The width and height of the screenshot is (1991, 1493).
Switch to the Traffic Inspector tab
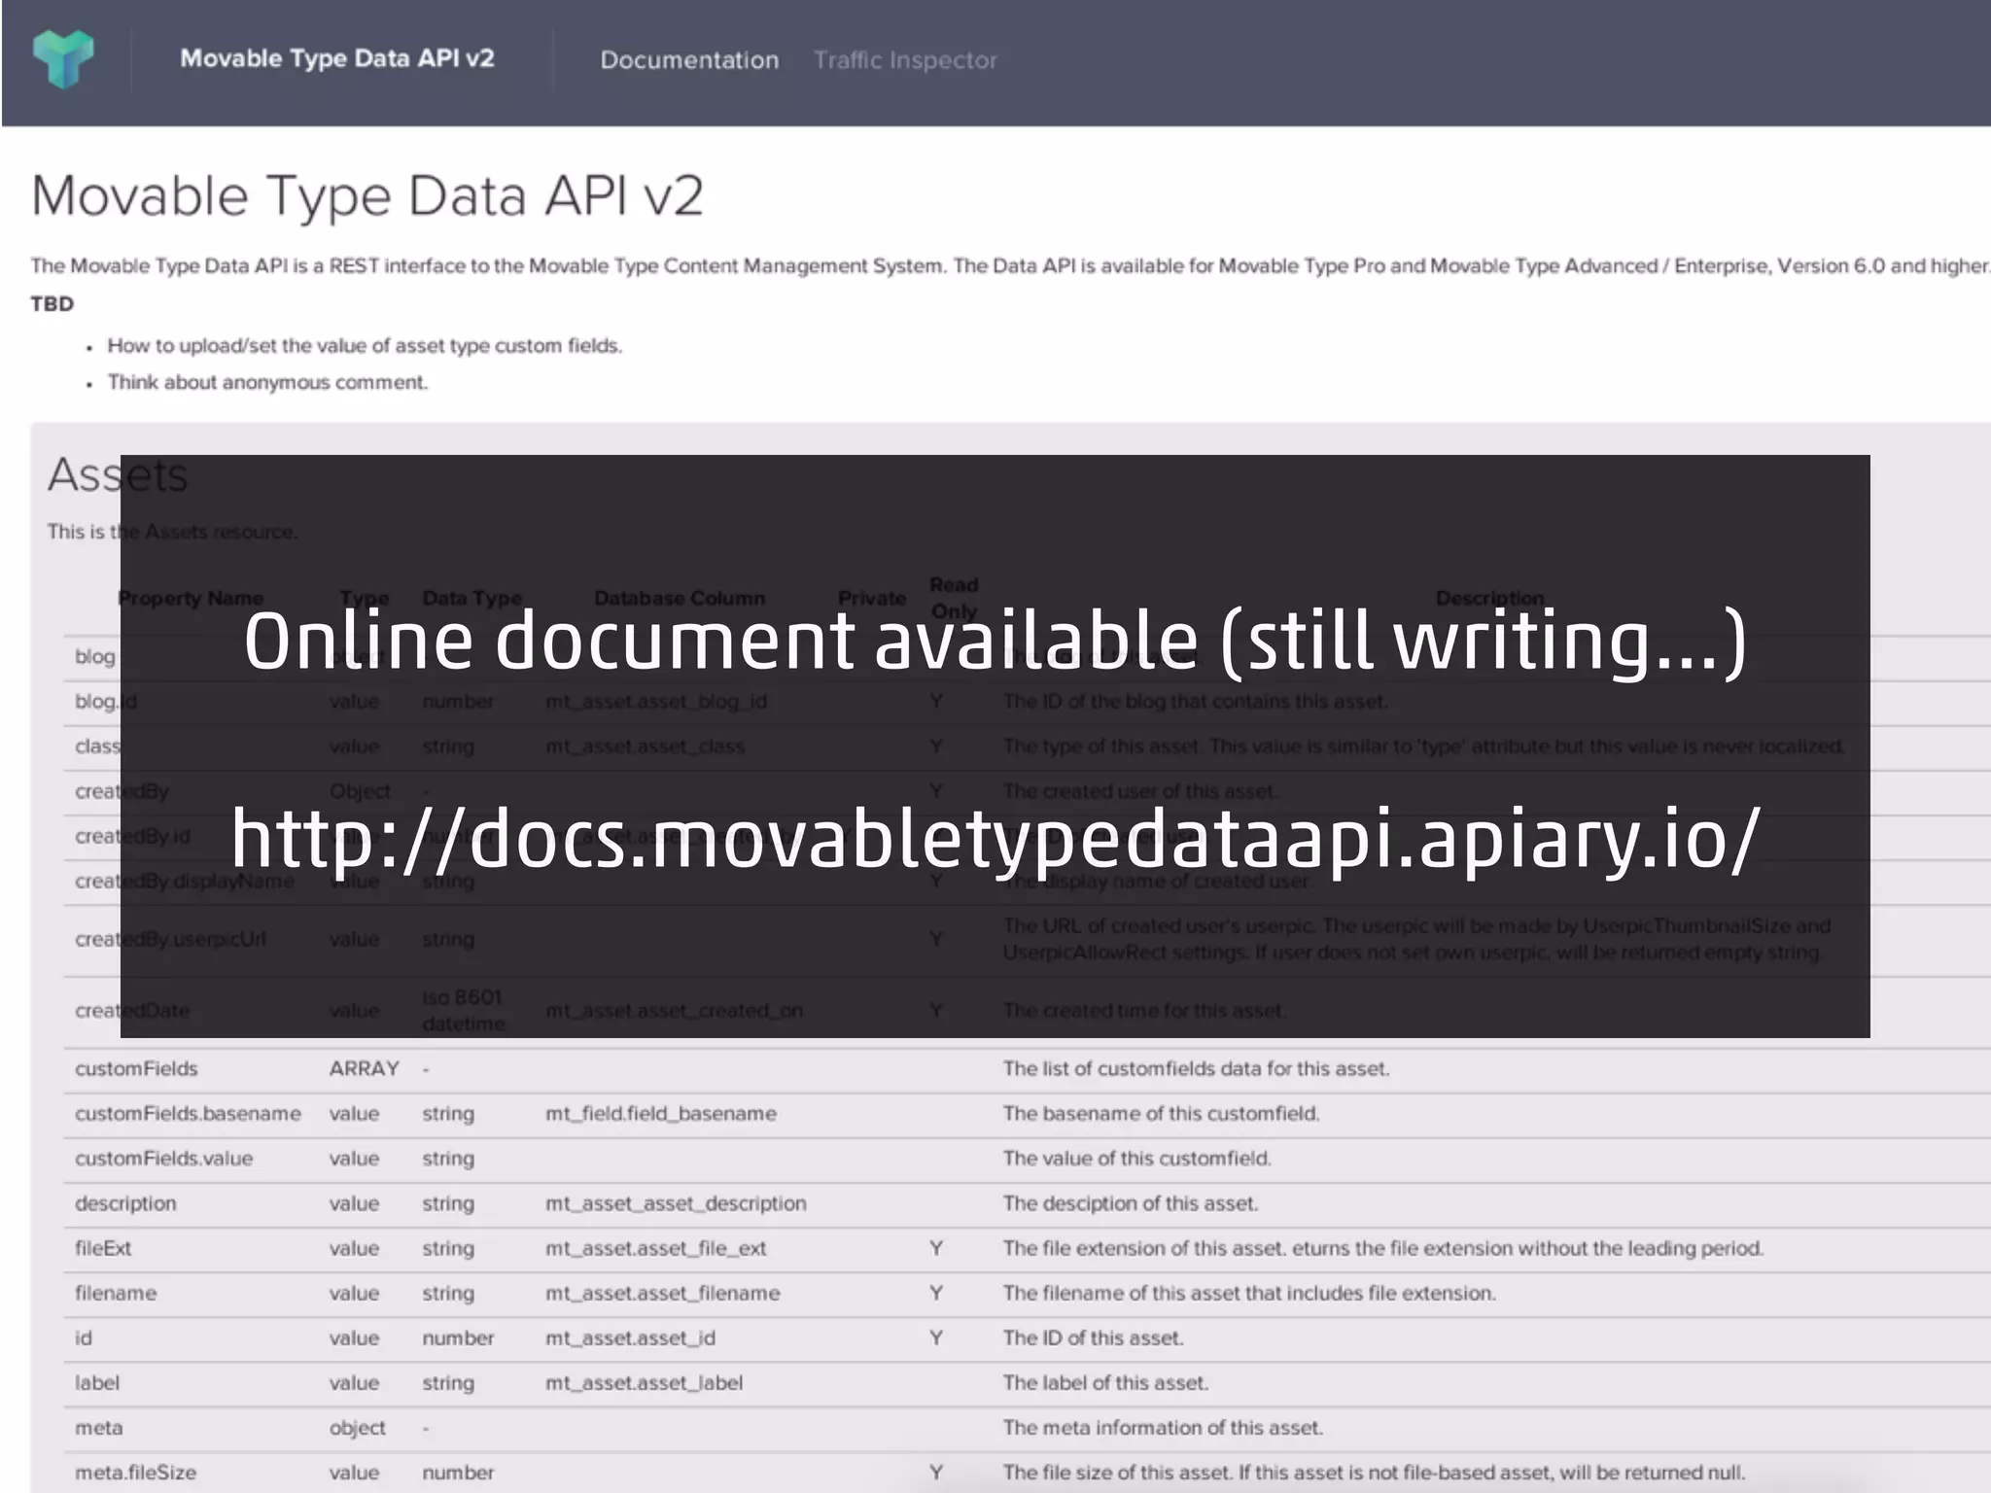(904, 60)
